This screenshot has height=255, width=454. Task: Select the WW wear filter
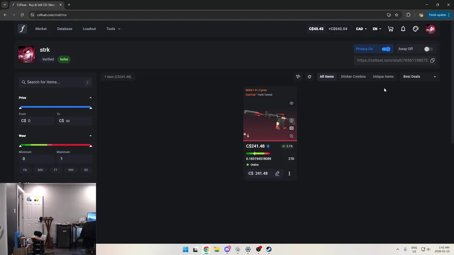[x=71, y=170]
